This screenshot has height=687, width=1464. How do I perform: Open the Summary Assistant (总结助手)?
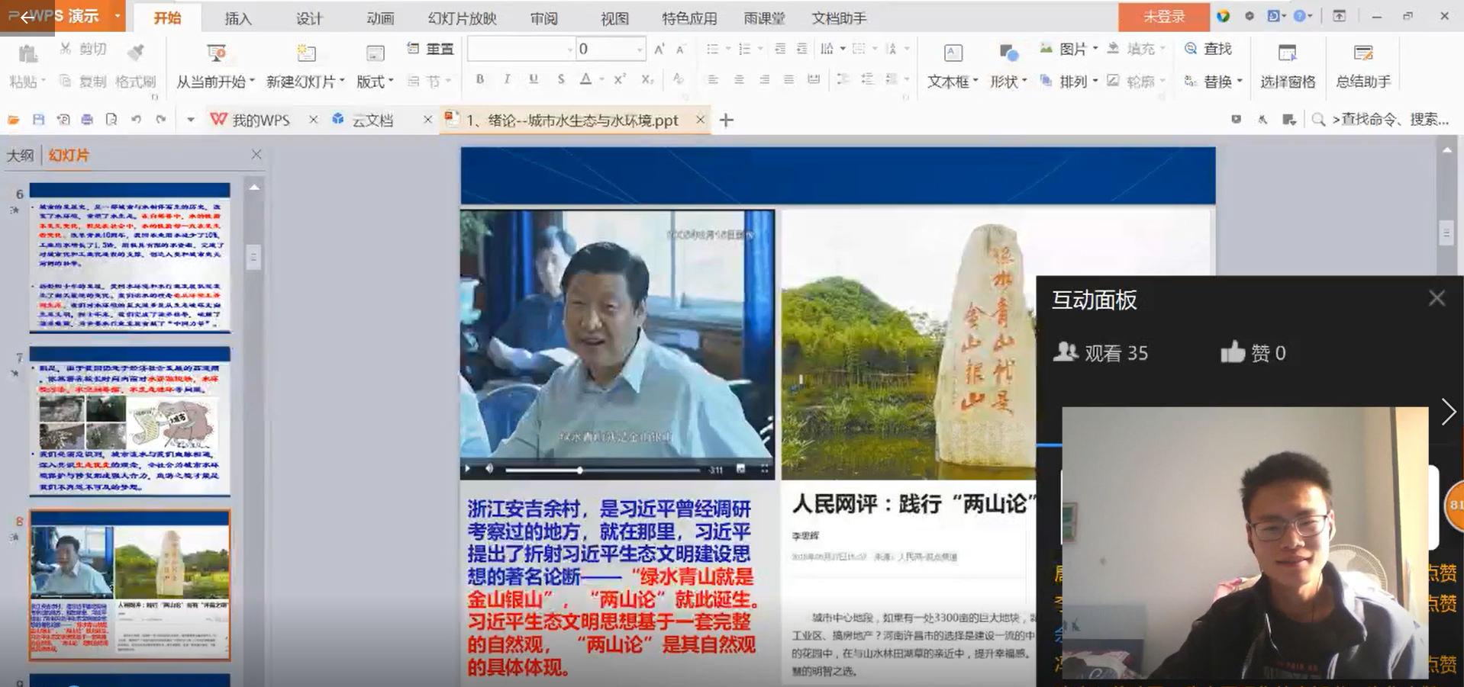(1363, 65)
